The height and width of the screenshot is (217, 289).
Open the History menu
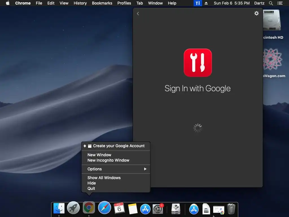(80, 3)
